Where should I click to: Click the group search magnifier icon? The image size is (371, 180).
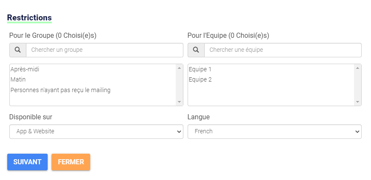tap(18, 50)
